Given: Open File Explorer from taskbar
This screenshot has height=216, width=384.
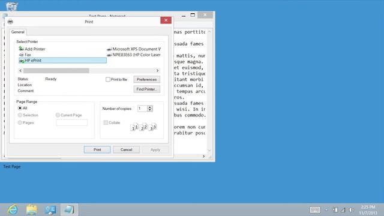Looking at the screenshot, I should tap(32, 209).
